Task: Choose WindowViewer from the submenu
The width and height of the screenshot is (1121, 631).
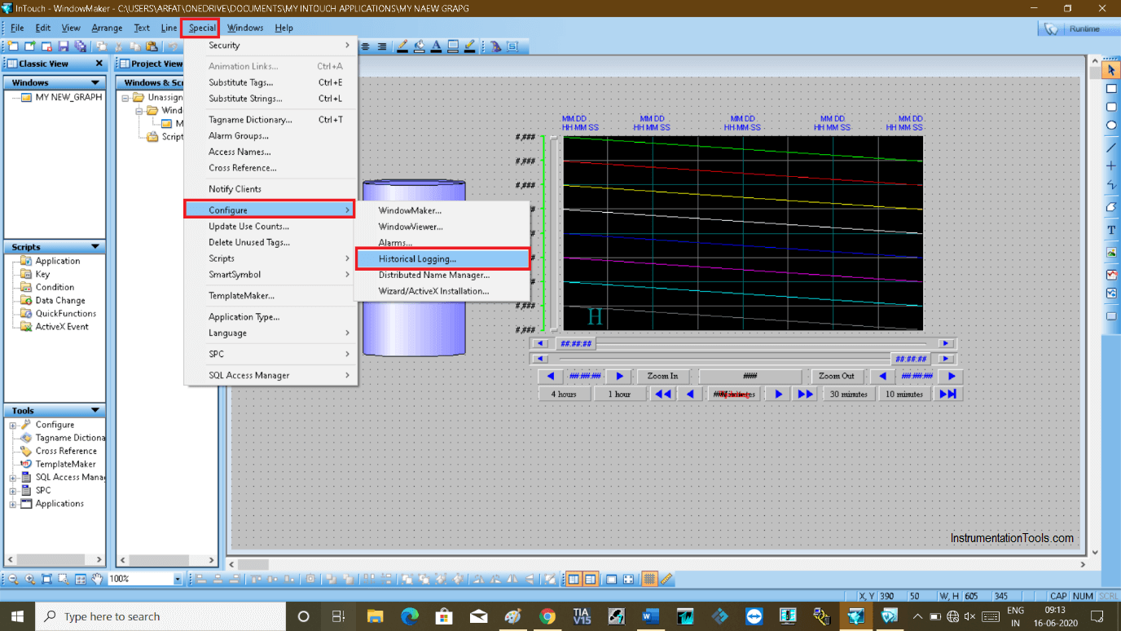Action: point(442,227)
